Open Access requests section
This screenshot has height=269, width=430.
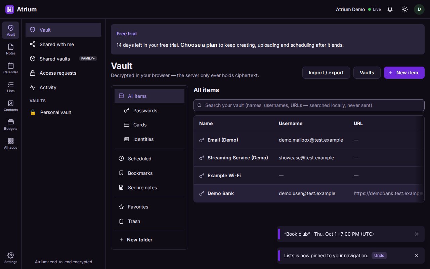pyautogui.click(x=63, y=73)
